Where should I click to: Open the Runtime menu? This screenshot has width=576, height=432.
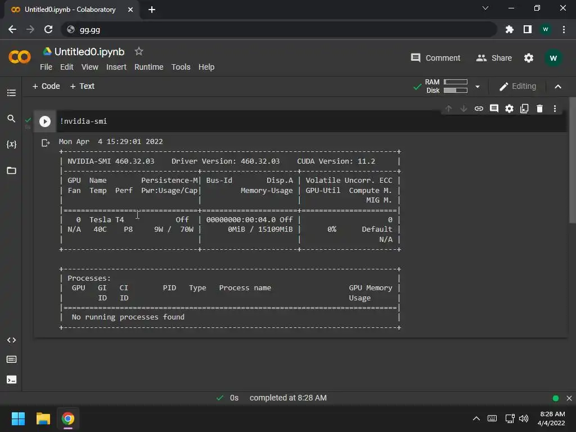[x=148, y=67]
